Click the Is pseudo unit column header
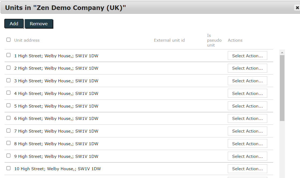The height and width of the screenshot is (178, 300). point(214,40)
